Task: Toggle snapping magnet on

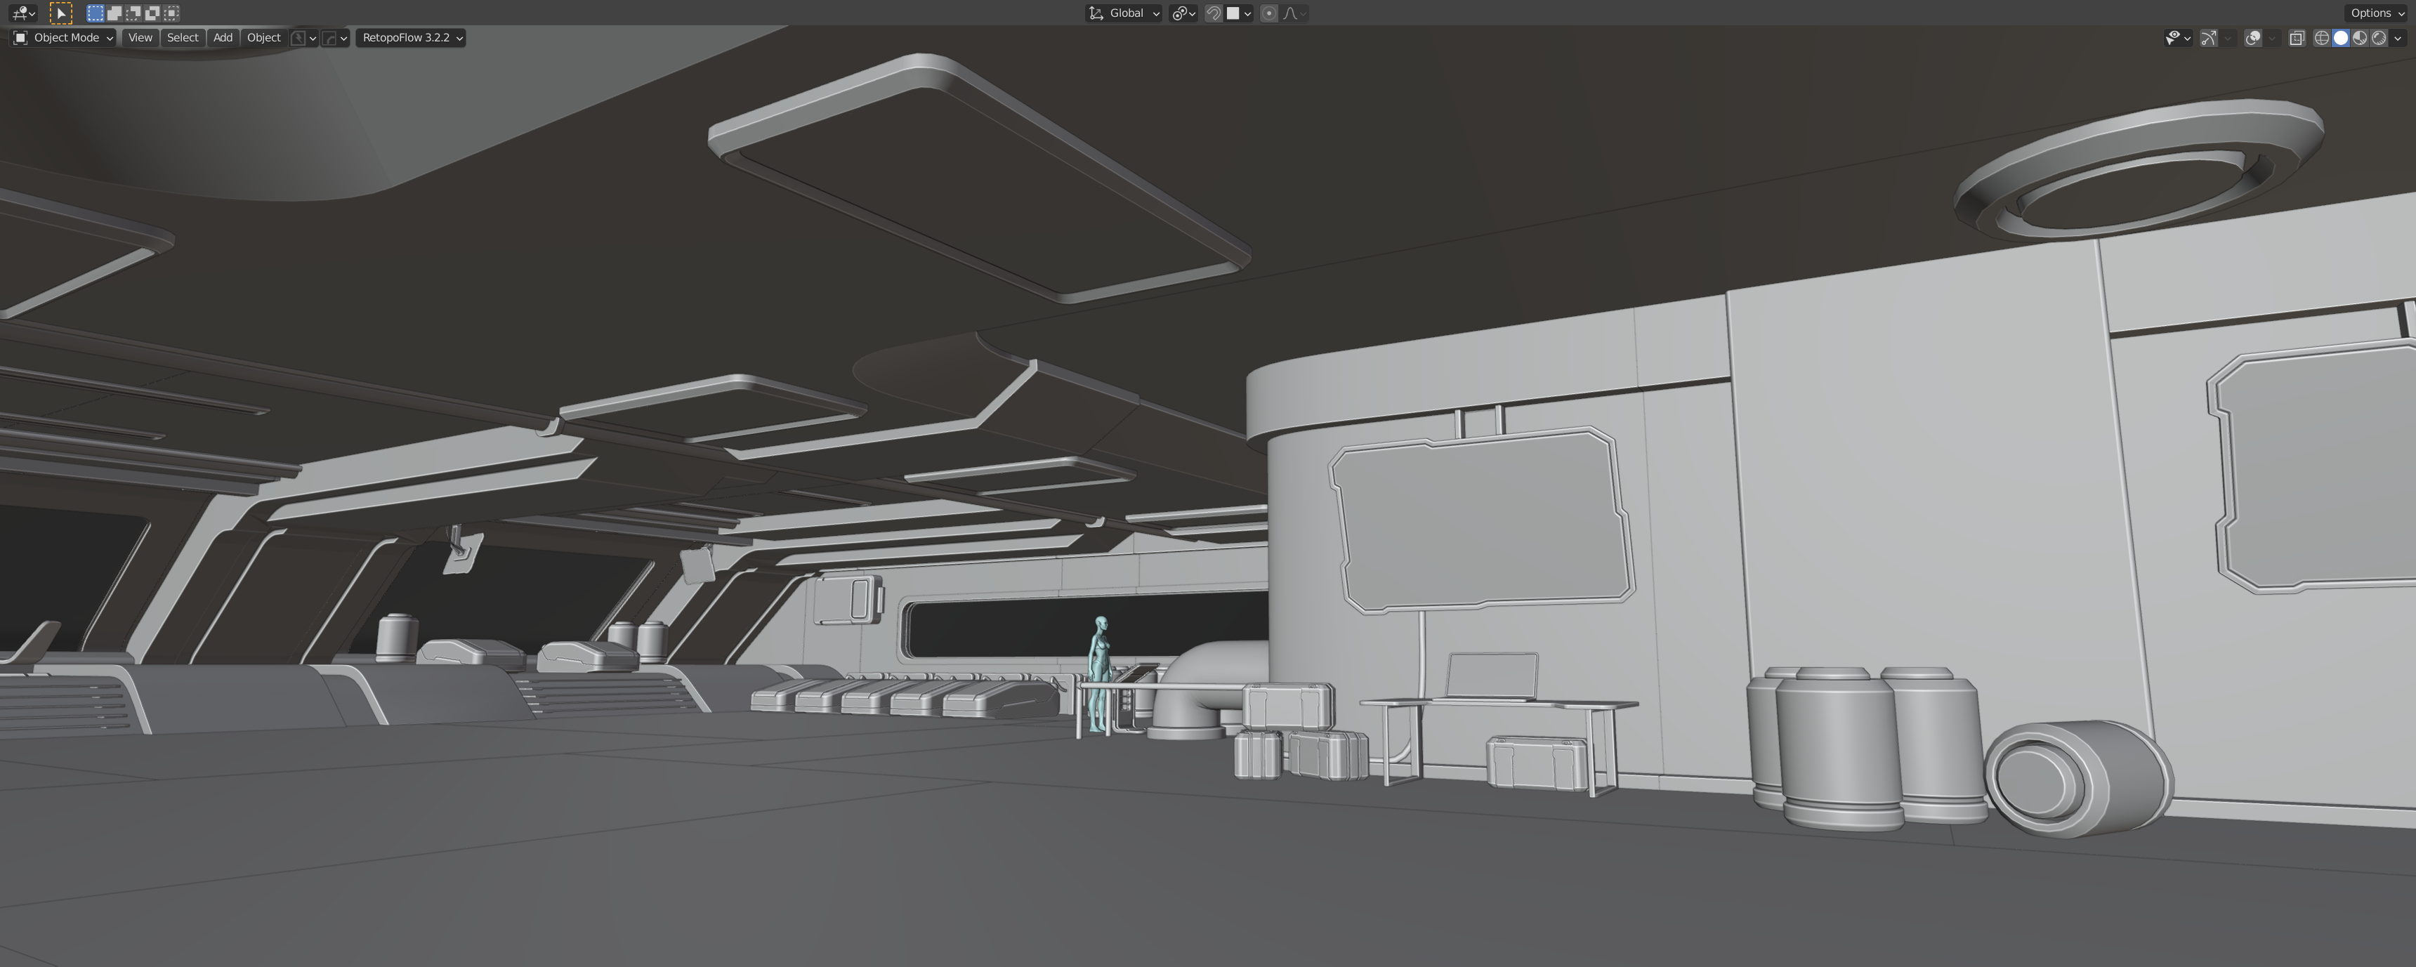Action: [x=1213, y=13]
